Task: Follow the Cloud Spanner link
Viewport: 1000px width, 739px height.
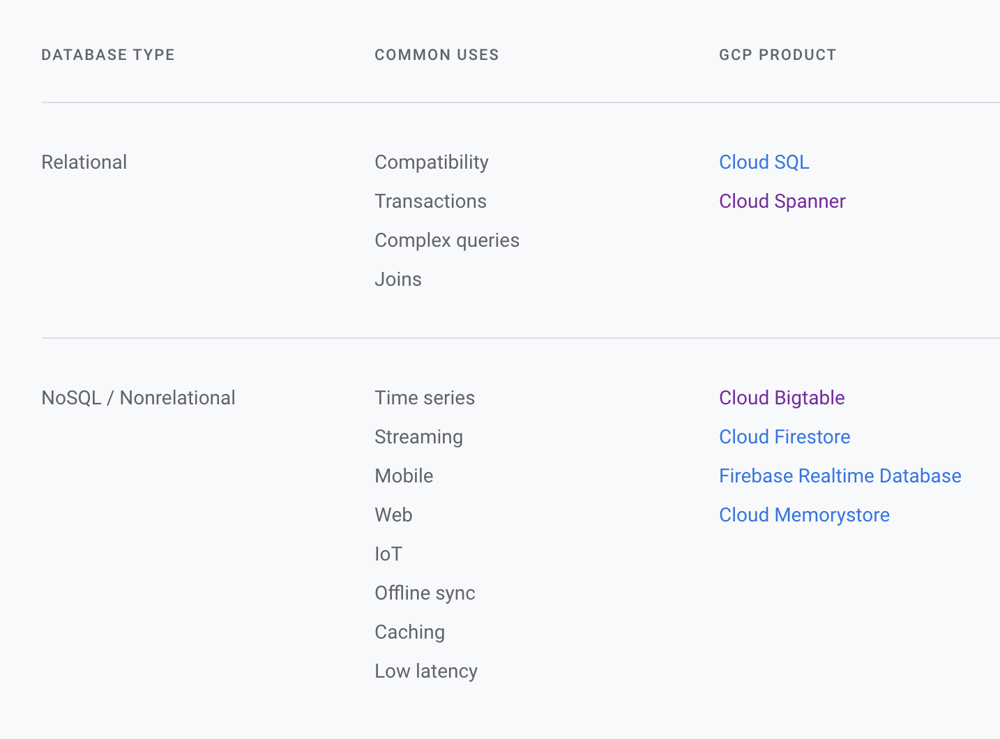Action: pyautogui.click(x=782, y=201)
